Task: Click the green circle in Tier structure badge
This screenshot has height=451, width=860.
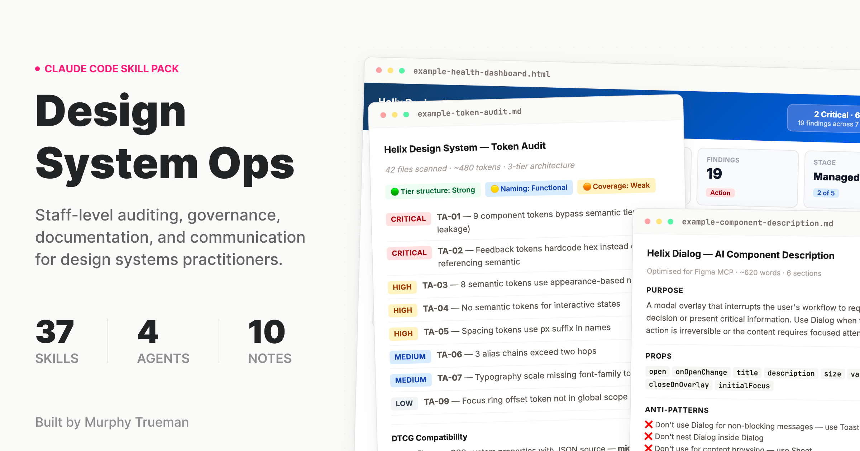Action: (395, 191)
